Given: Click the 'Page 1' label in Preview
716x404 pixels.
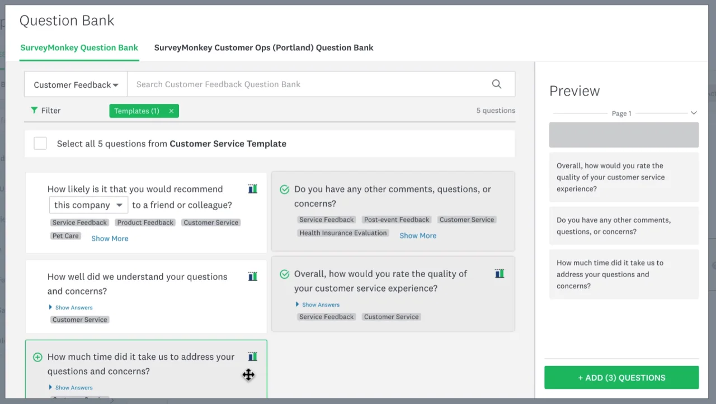Looking at the screenshot, I should coord(621,113).
